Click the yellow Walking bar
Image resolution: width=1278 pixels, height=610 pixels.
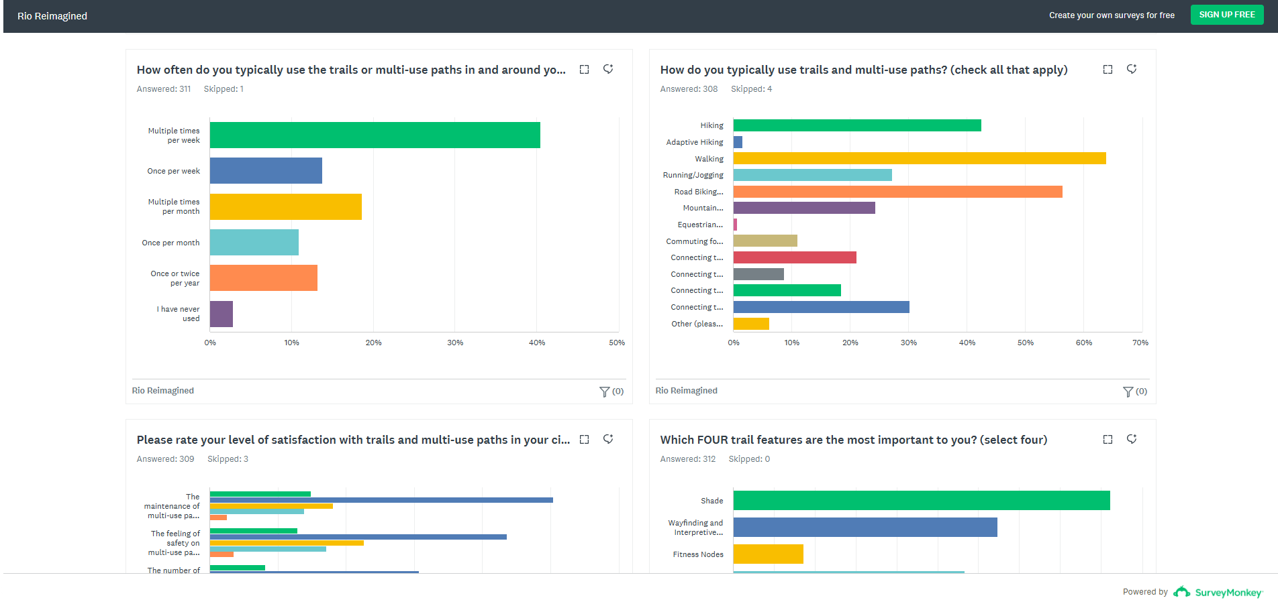(x=920, y=158)
